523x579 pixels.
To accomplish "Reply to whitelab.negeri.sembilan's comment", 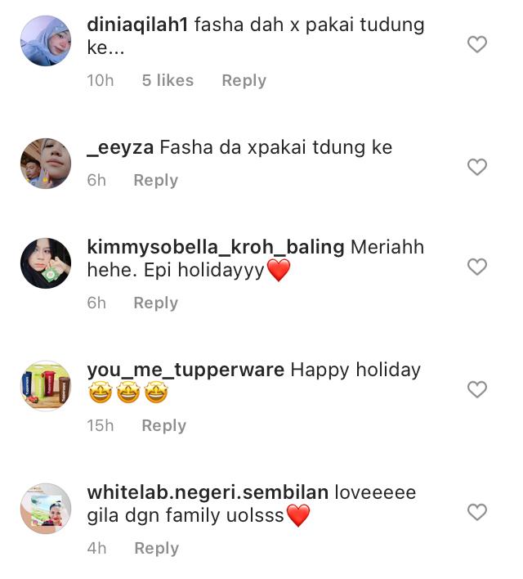I will tap(157, 549).
